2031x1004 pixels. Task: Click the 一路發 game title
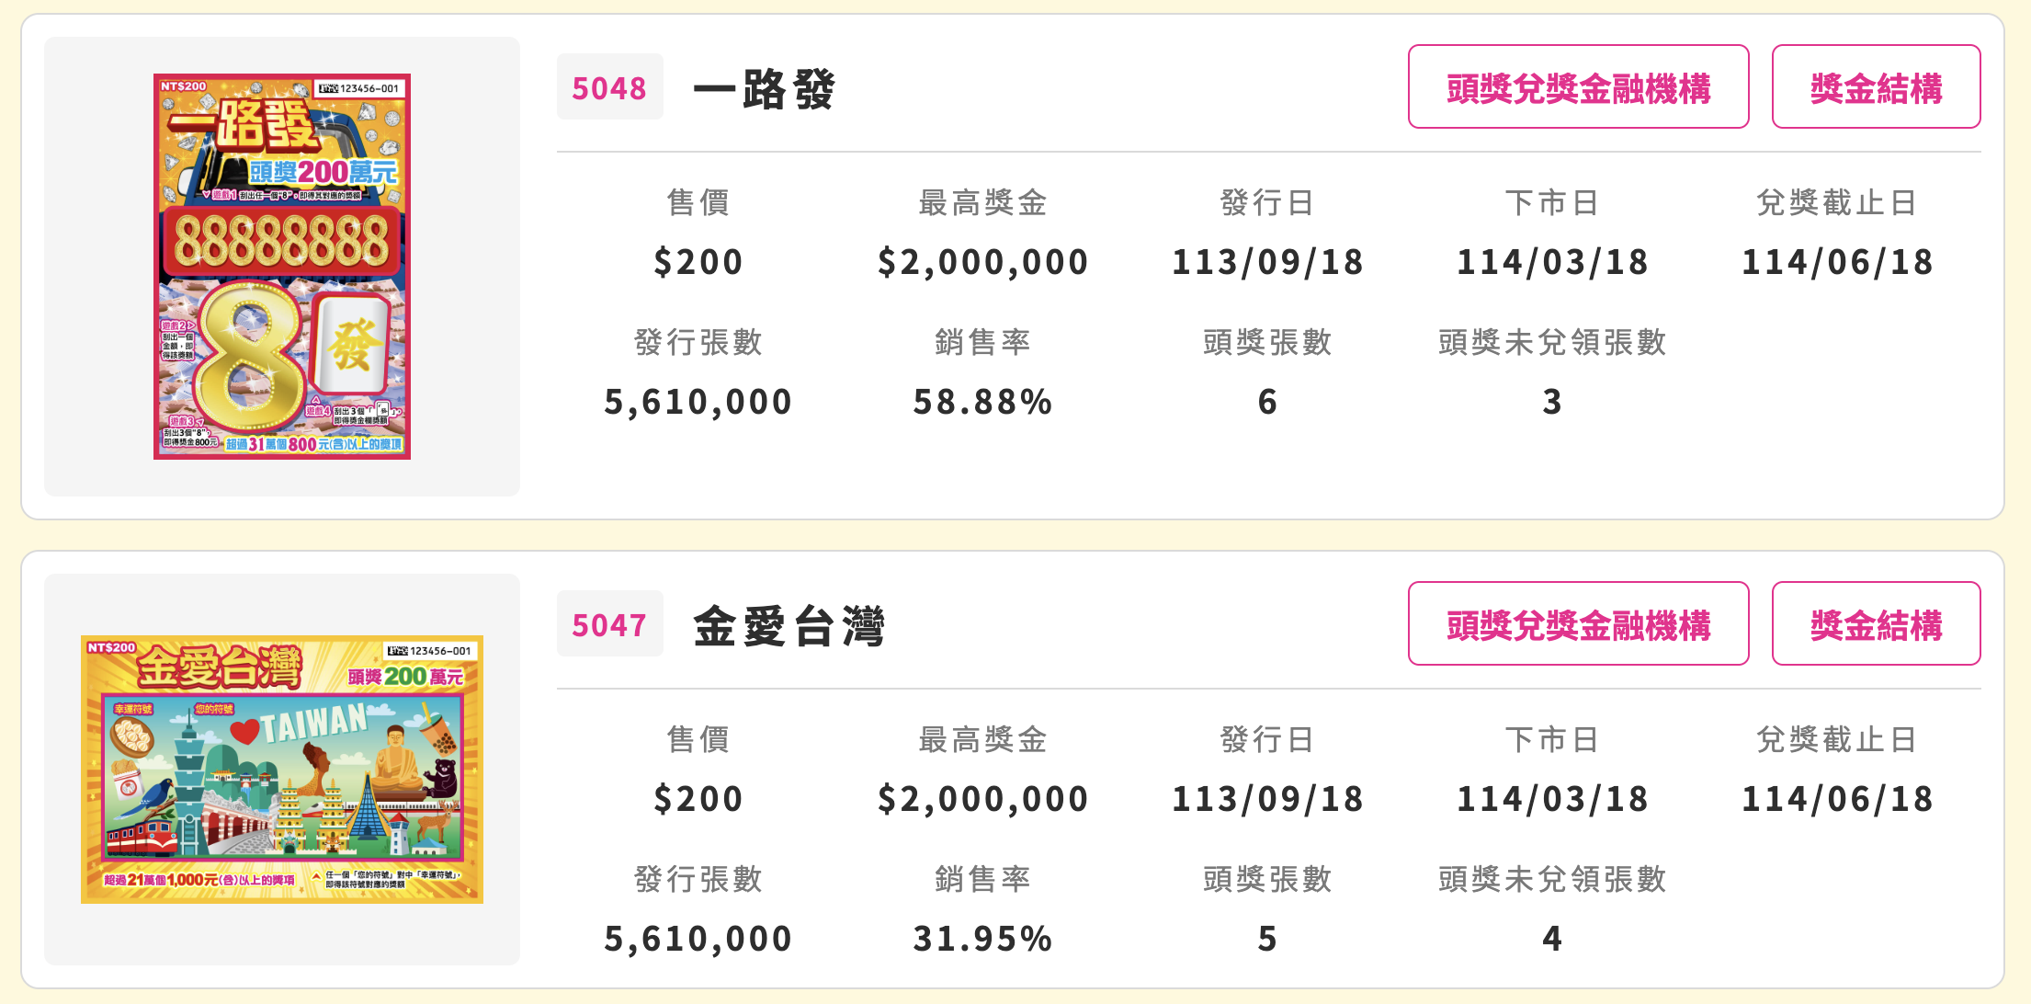tap(764, 89)
